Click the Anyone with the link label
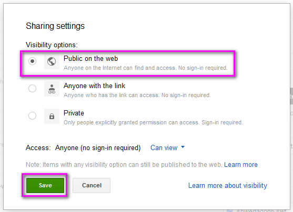The width and height of the screenshot is (293, 212). click(94, 86)
